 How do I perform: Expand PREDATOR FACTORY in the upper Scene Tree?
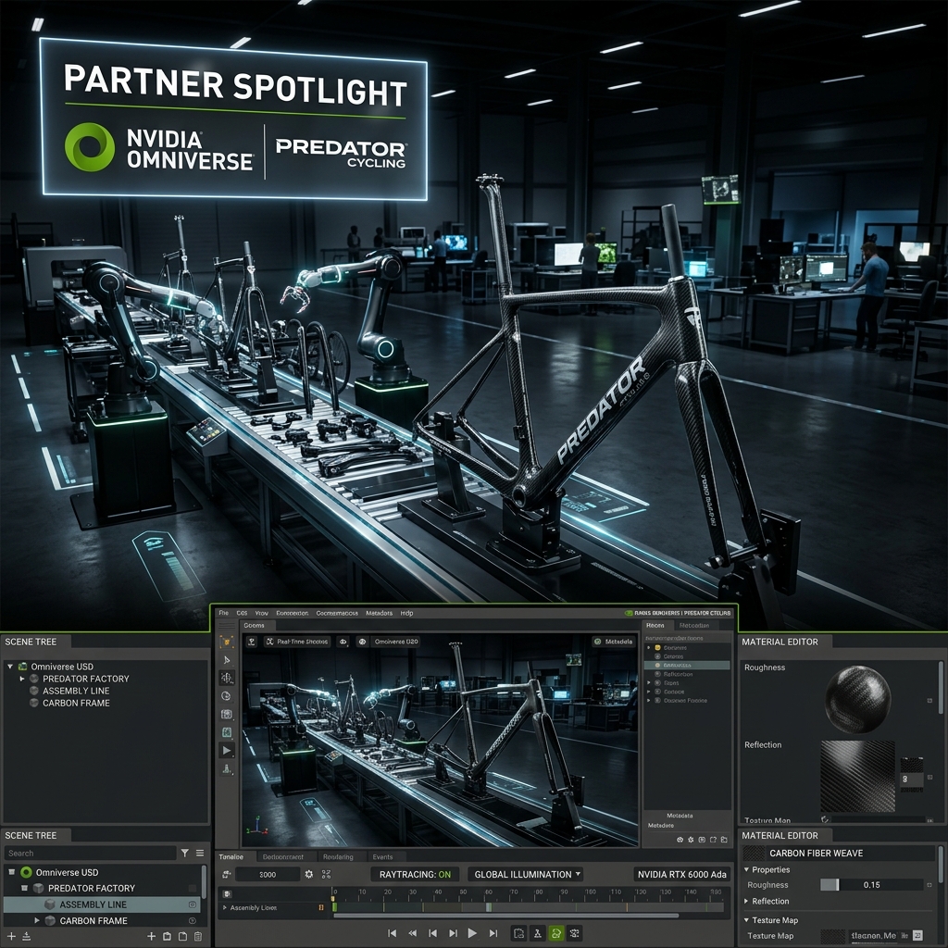[x=22, y=679]
